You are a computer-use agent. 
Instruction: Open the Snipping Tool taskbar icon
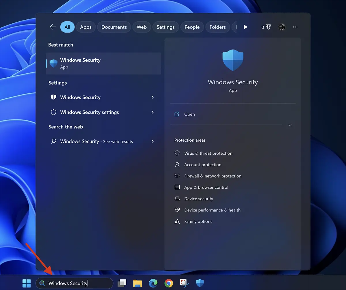pyautogui.click(x=184, y=283)
